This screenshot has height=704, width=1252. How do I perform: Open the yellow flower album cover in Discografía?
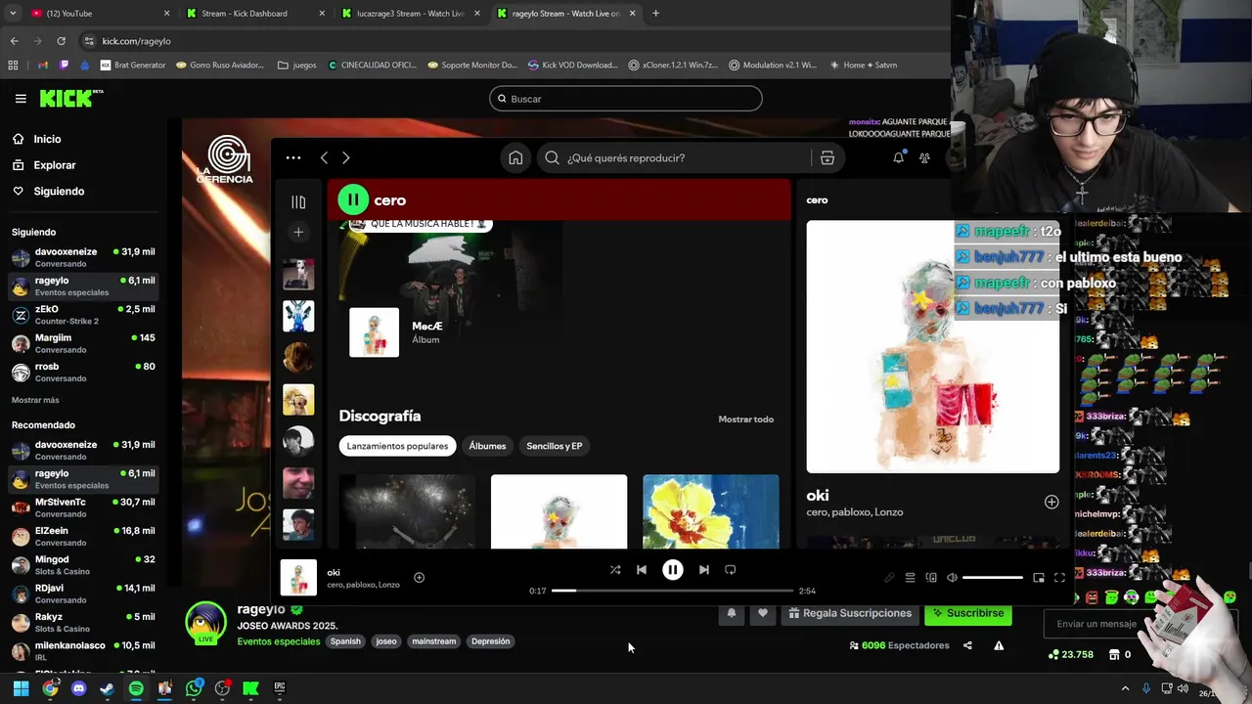[x=711, y=511]
